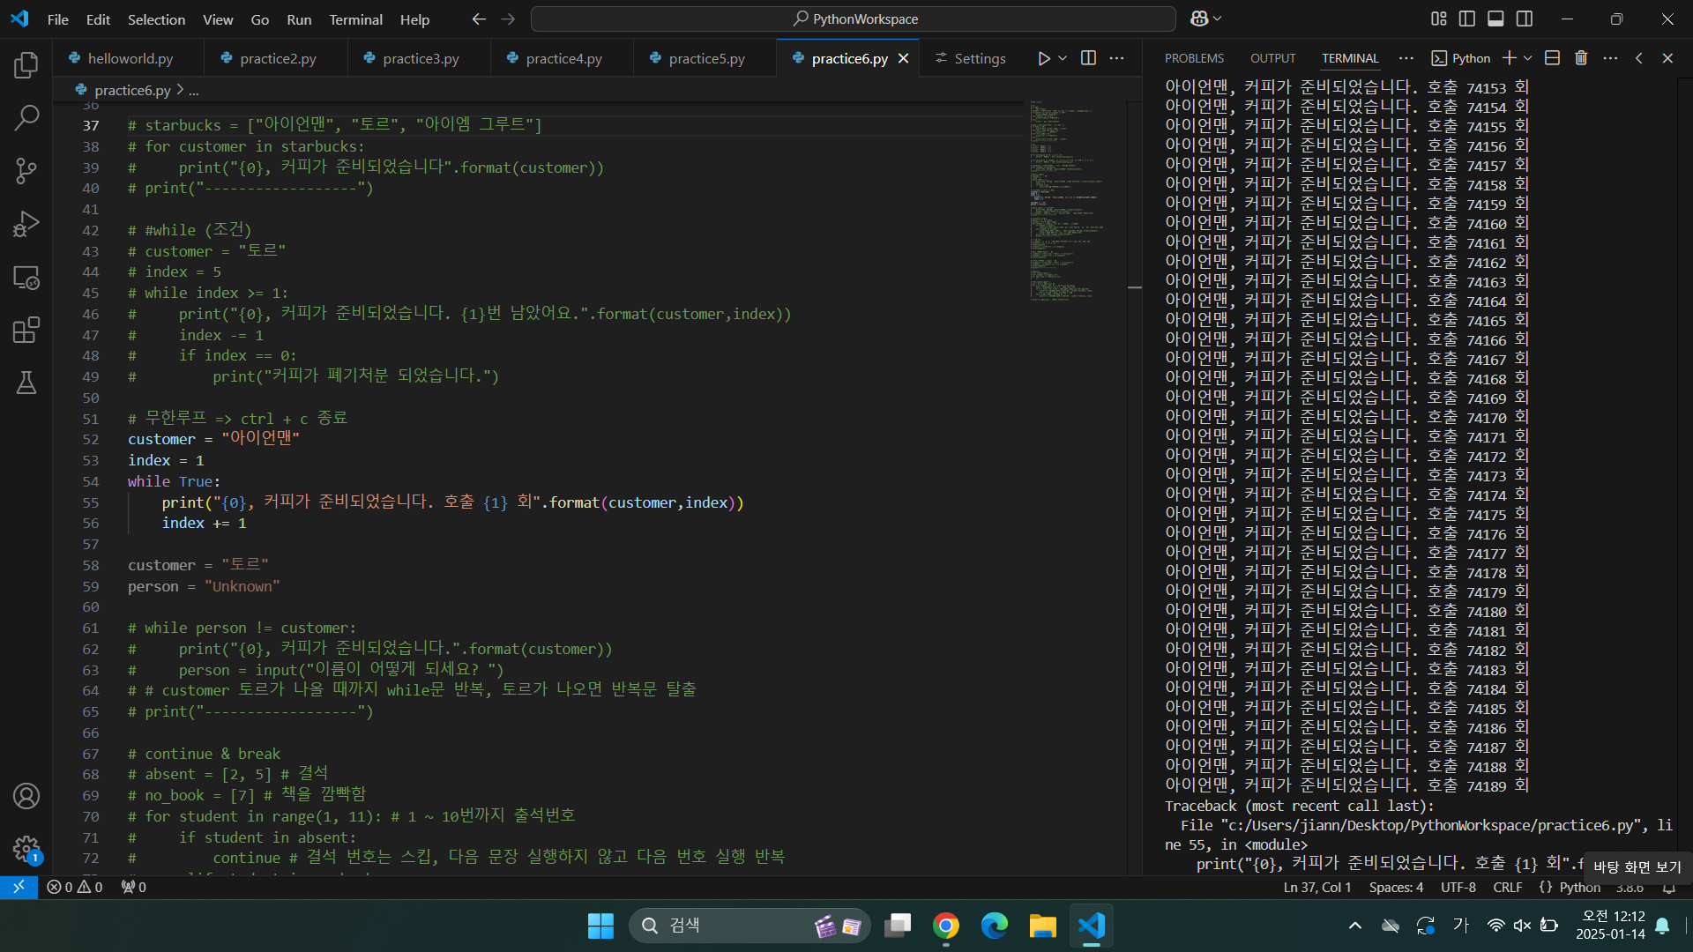Click the Run Python File play button

point(1043,58)
